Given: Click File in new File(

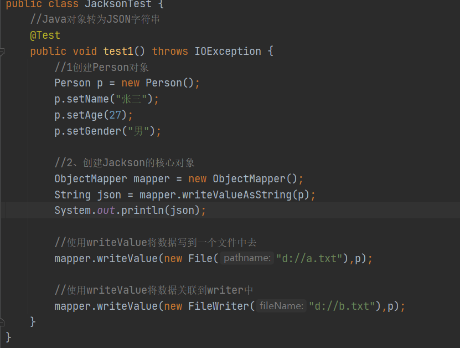Looking at the screenshot, I should [200, 258].
